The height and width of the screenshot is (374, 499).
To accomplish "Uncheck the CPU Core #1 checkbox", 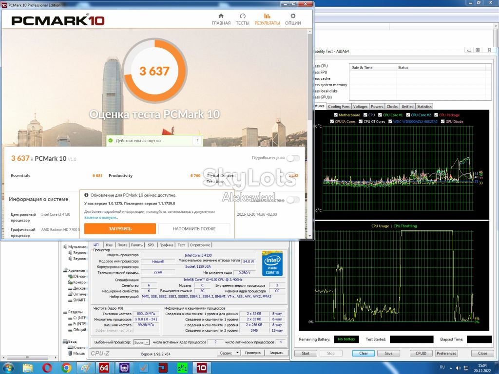I will coord(380,115).
